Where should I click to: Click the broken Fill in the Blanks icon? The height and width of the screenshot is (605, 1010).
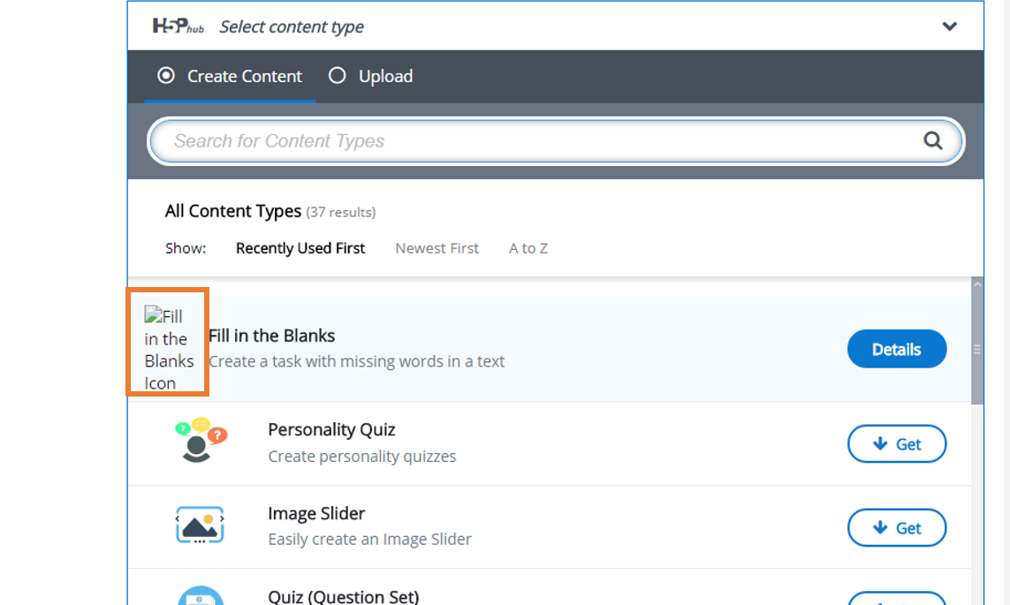[x=169, y=349]
